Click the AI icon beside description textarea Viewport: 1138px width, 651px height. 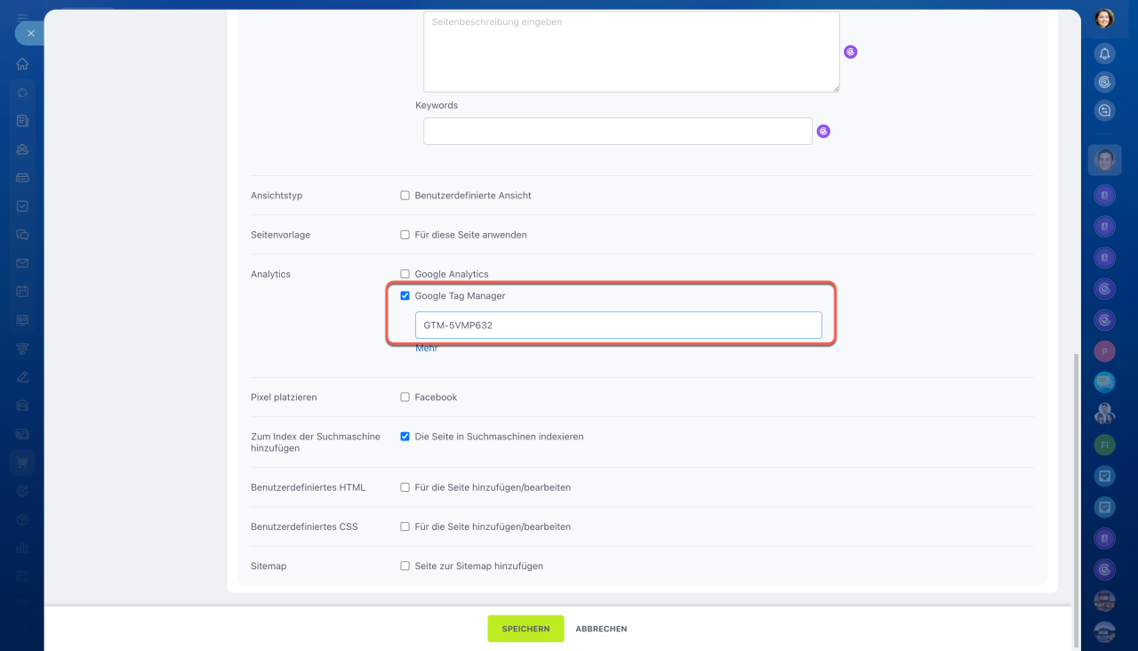click(850, 52)
